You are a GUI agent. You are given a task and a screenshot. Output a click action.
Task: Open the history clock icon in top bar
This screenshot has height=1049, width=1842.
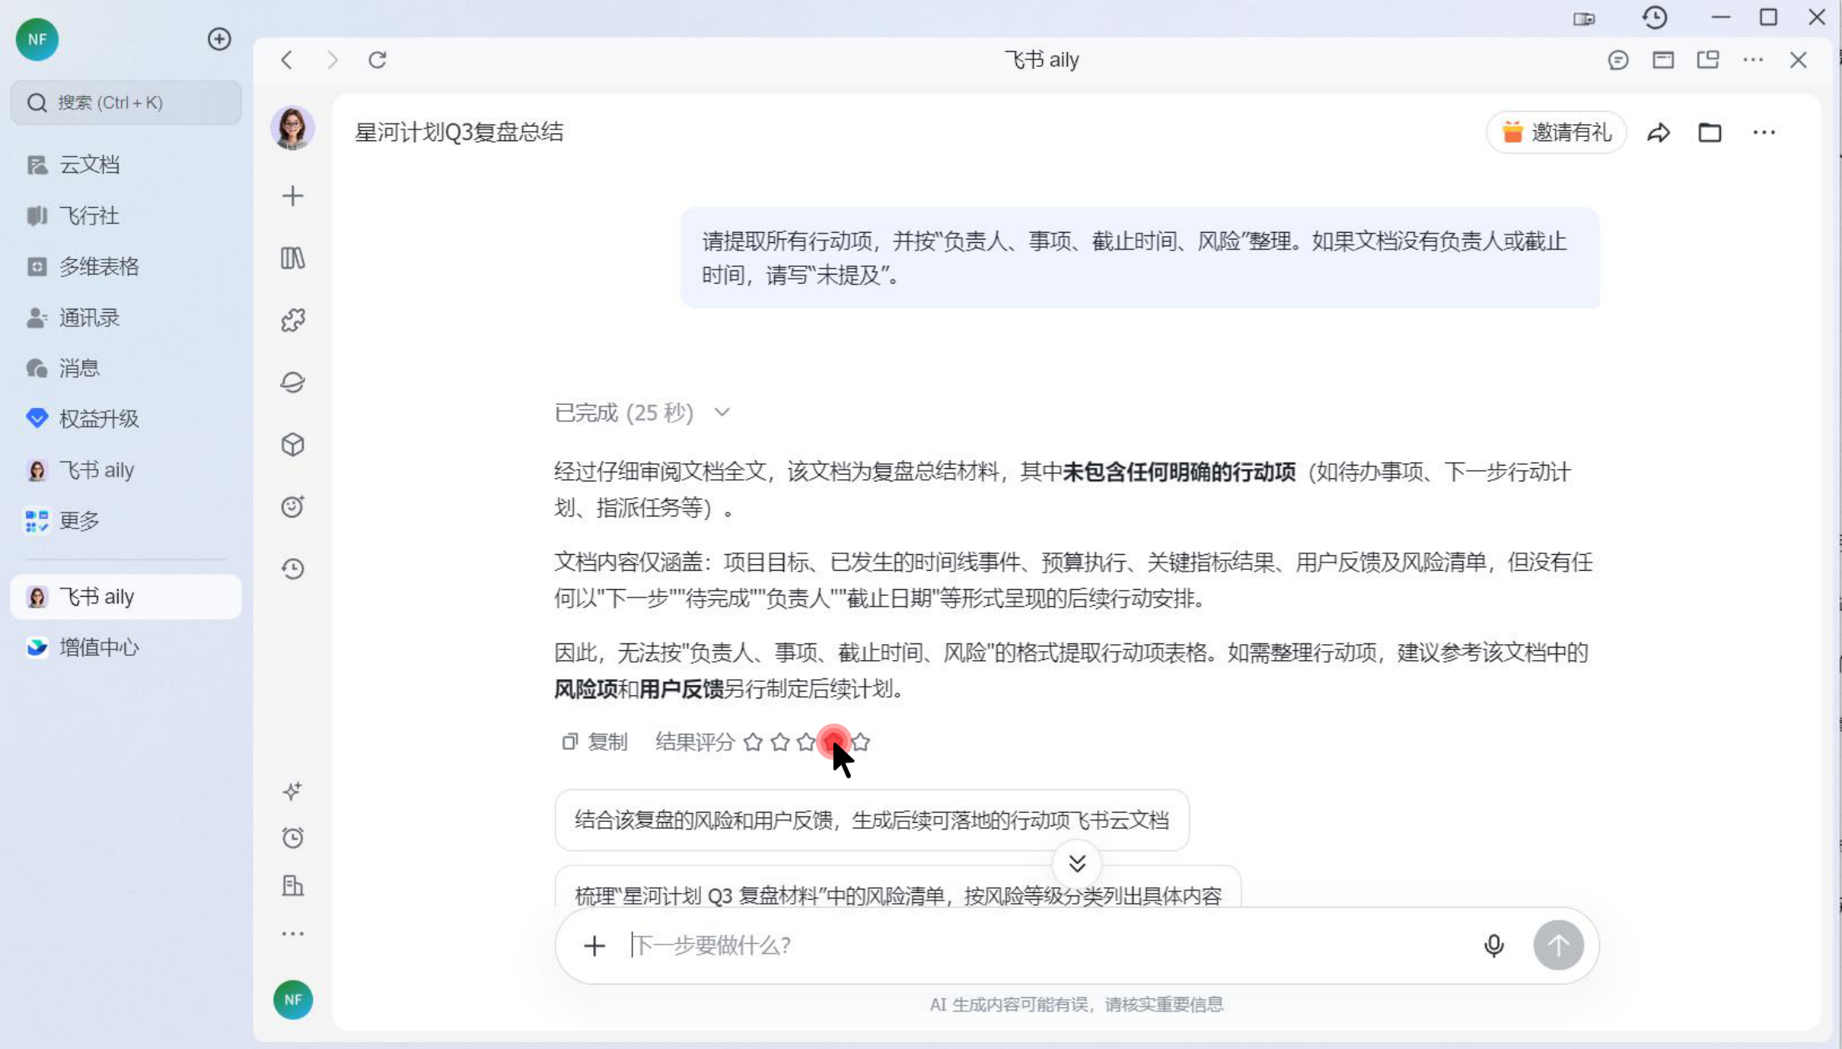click(1655, 18)
